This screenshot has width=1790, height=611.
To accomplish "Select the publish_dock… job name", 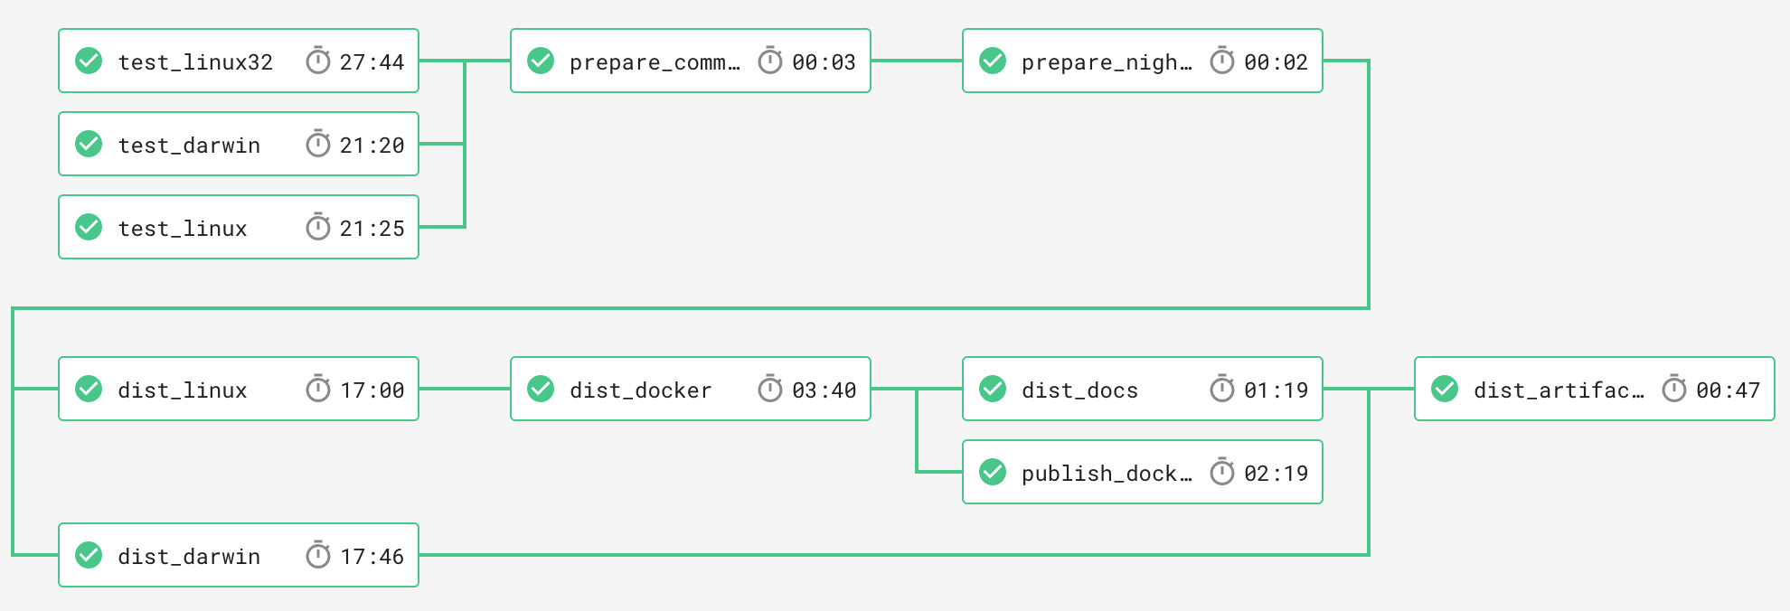I will coord(1107,473).
